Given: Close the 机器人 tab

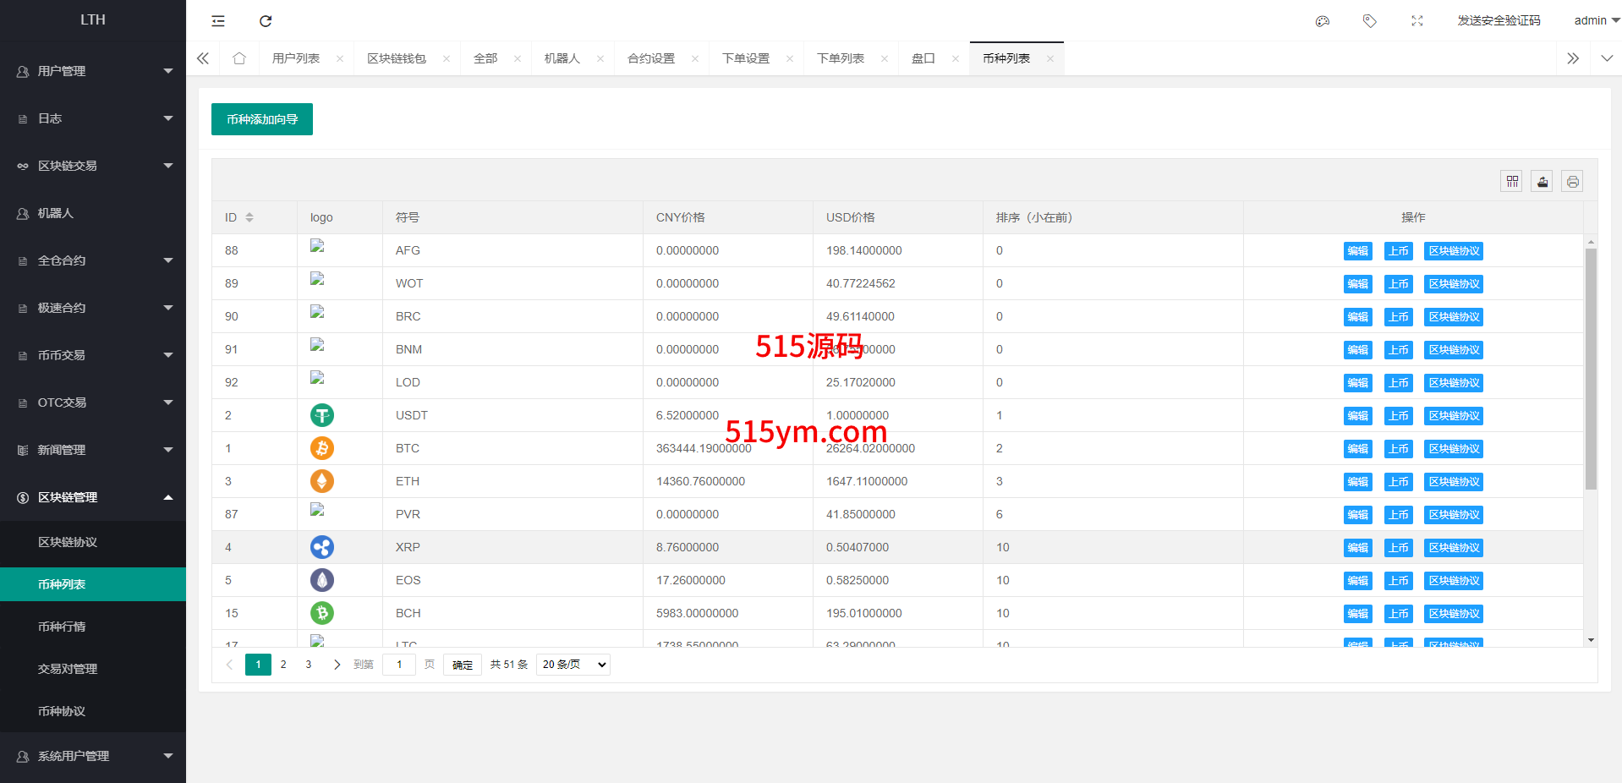Looking at the screenshot, I should [x=600, y=59].
